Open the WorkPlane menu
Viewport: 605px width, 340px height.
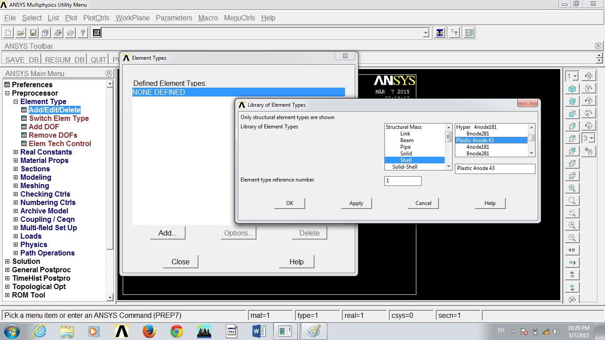(x=132, y=18)
